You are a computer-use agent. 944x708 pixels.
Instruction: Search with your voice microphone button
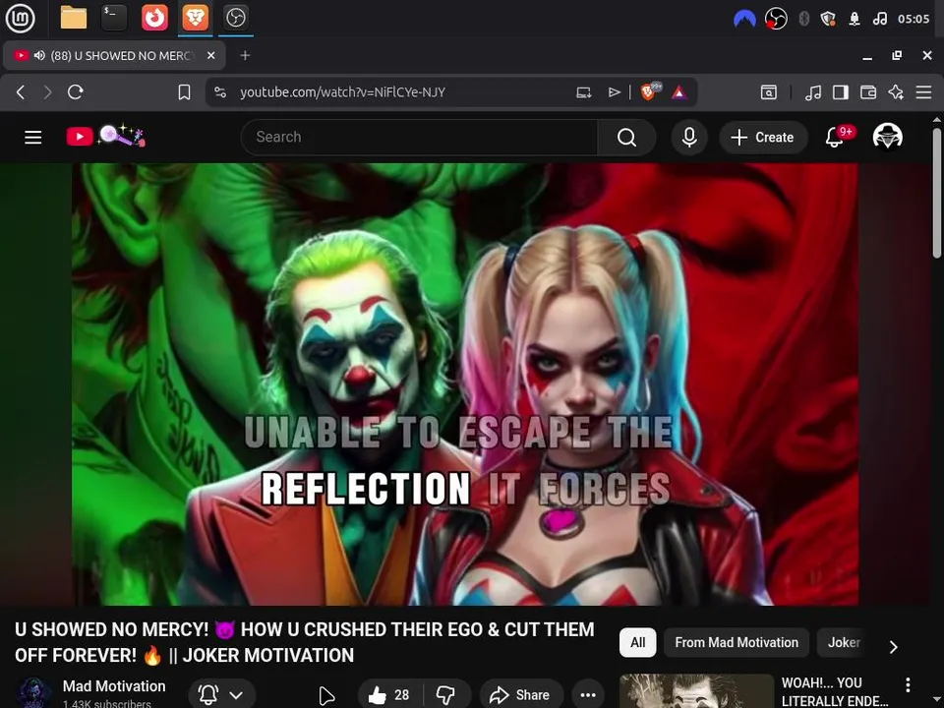pyautogui.click(x=689, y=138)
